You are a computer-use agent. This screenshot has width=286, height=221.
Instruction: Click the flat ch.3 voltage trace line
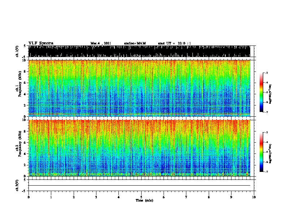pyautogui.click(x=139, y=186)
